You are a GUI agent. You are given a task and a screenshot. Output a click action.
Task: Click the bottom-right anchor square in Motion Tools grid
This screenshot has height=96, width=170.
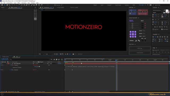(135, 37)
